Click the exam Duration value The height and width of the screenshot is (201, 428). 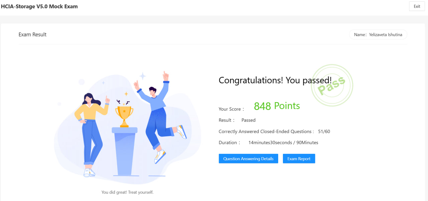tap(283, 142)
